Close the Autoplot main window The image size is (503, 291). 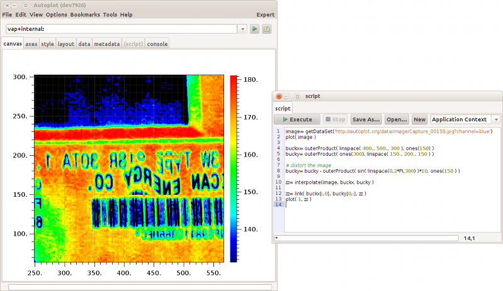point(7,6)
